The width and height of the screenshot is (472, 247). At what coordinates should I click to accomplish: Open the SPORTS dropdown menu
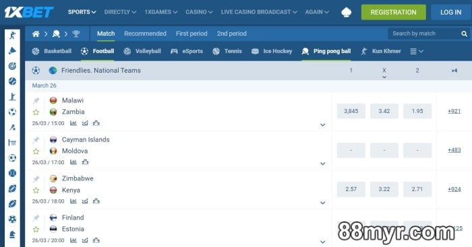pos(82,12)
